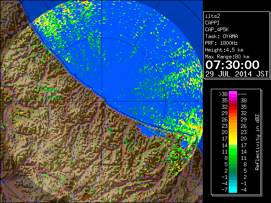Screen dimensions: 271x203
Task: Click the yellow 17 to 20 dBZ color band
Action: [233, 139]
